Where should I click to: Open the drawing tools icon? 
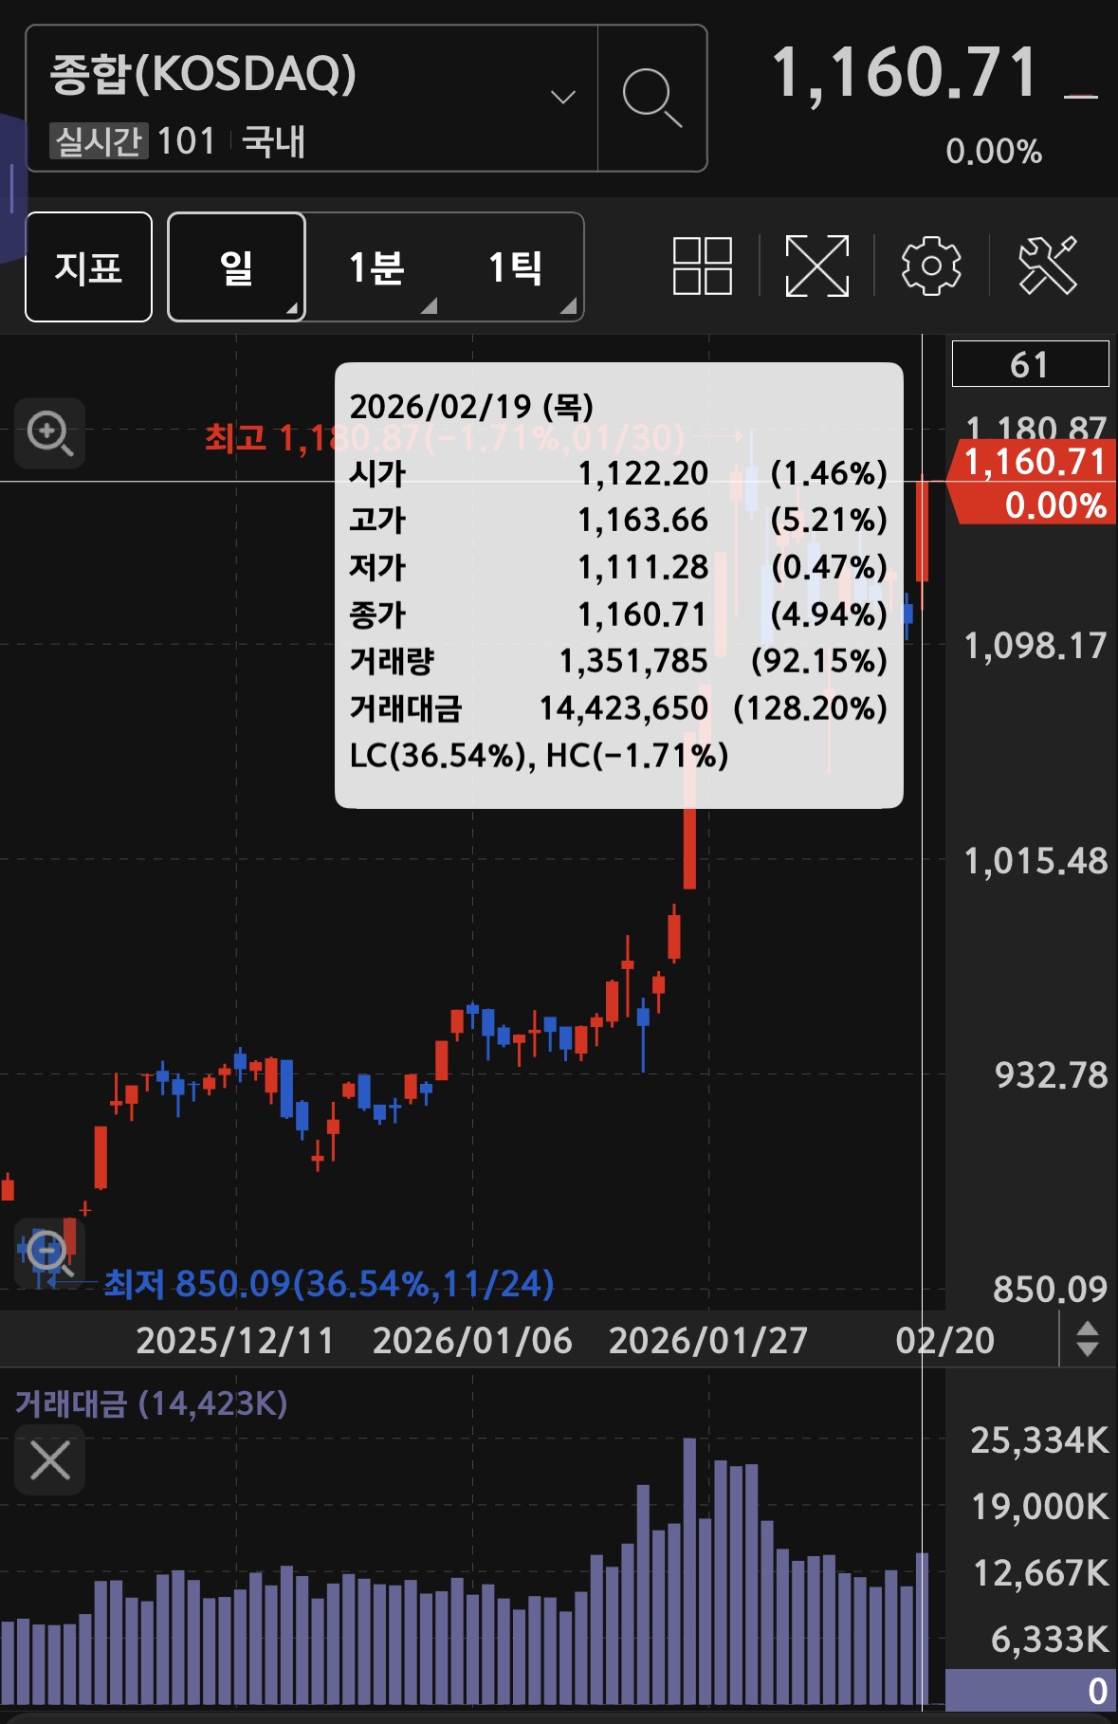coord(1047,266)
